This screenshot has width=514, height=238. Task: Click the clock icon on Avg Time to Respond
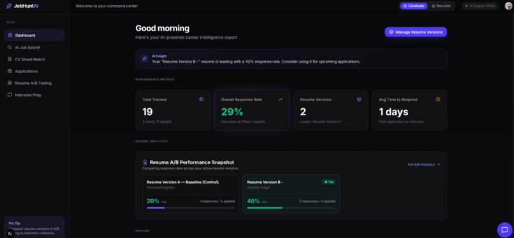click(438, 99)
